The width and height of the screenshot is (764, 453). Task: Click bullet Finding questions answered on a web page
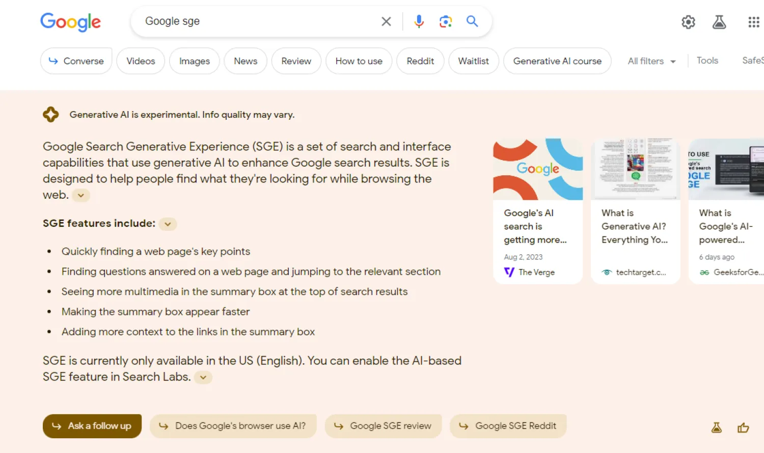[251, 272]
